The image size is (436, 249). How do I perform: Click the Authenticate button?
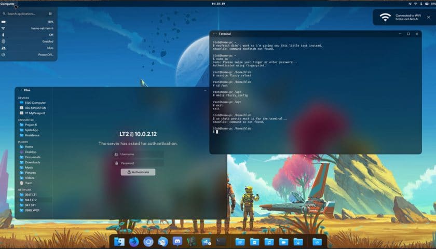click(x=138, y=172)
